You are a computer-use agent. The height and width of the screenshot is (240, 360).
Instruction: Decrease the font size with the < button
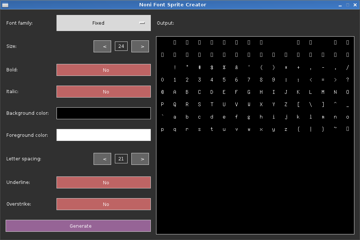tap(102, 46)
